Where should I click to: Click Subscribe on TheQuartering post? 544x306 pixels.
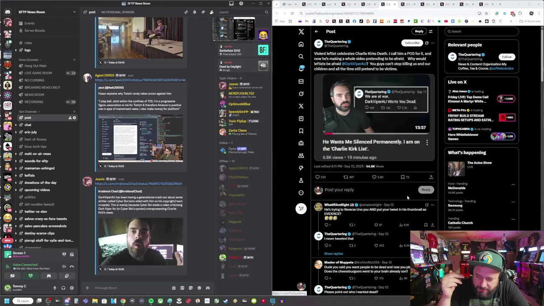pyautogui.click(x=412, y=43)
